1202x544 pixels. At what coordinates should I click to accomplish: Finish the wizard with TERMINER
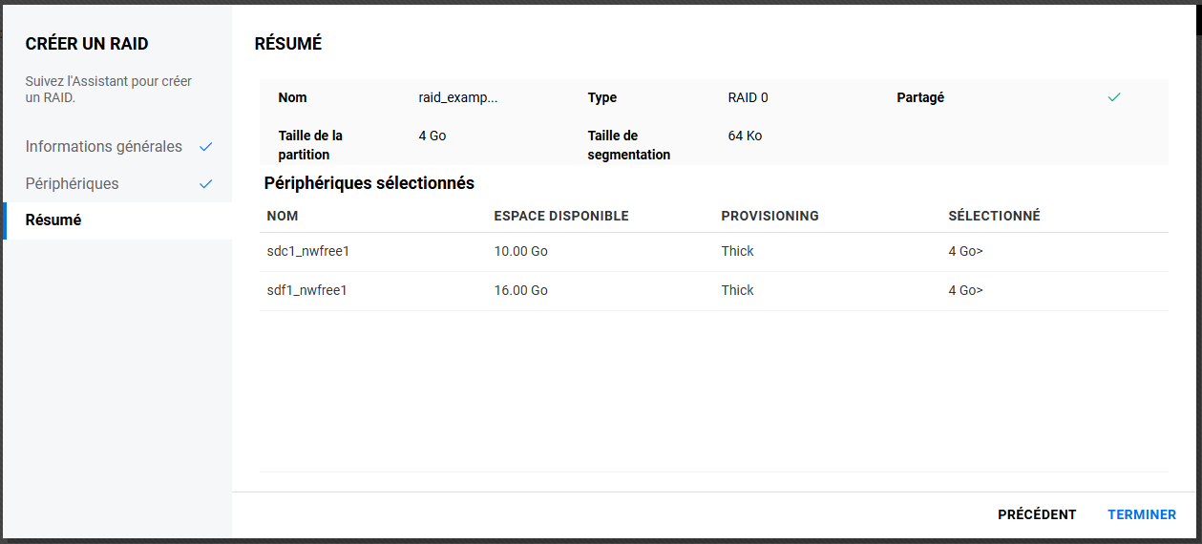pyautogui.click(x=1141, y=514)
